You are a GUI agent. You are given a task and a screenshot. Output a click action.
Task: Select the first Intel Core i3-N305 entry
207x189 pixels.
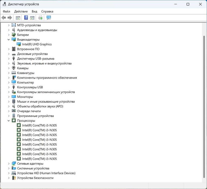(x=39, y=125)
